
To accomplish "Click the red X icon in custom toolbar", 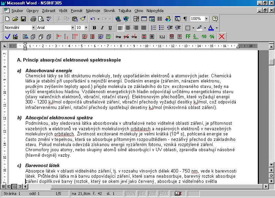I will pyautogui.click(x=222, y=36).
